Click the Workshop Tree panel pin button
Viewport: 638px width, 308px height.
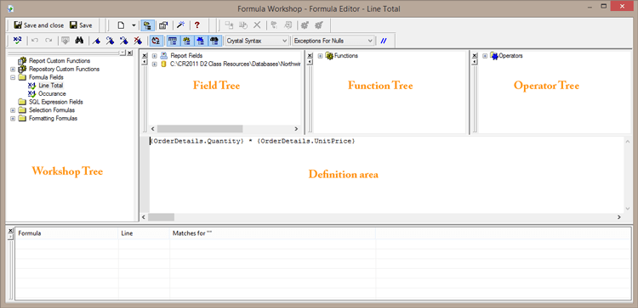(x=122, y=53)
